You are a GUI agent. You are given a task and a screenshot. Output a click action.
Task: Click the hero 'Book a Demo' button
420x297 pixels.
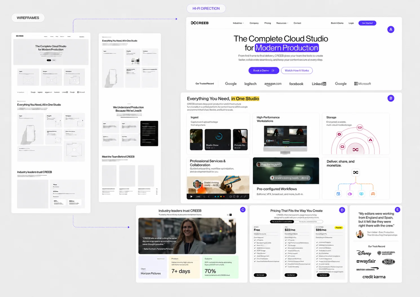(264, 71)
